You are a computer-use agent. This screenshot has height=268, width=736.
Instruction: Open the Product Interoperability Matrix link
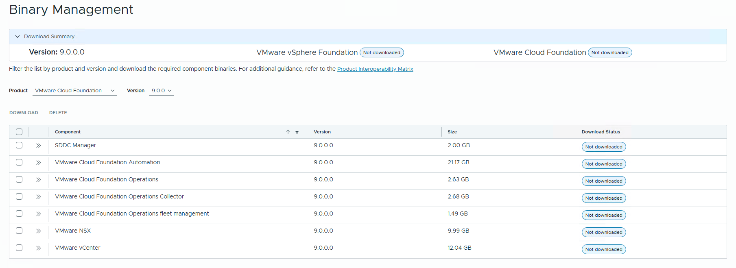[375, 69]
